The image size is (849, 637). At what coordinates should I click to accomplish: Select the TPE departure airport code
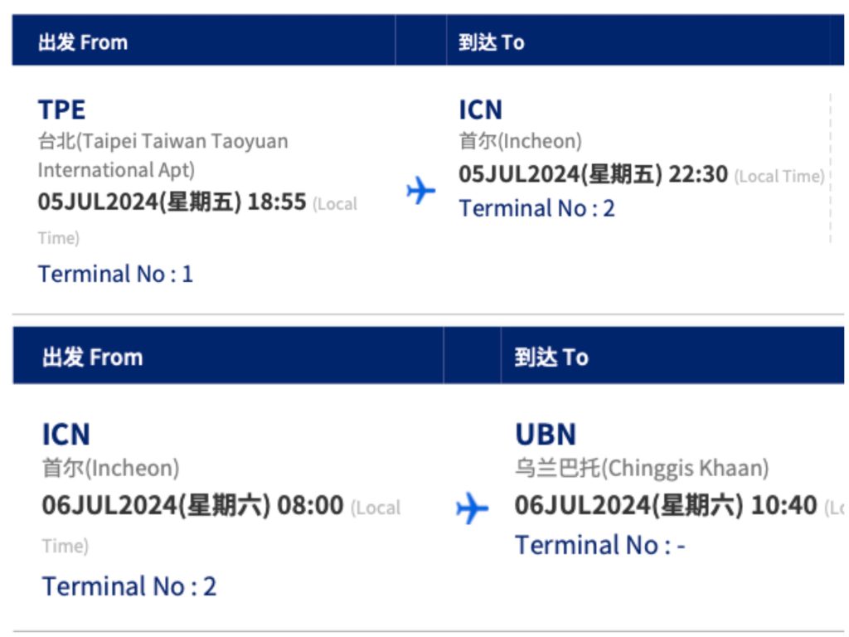[x=61, y=110]
